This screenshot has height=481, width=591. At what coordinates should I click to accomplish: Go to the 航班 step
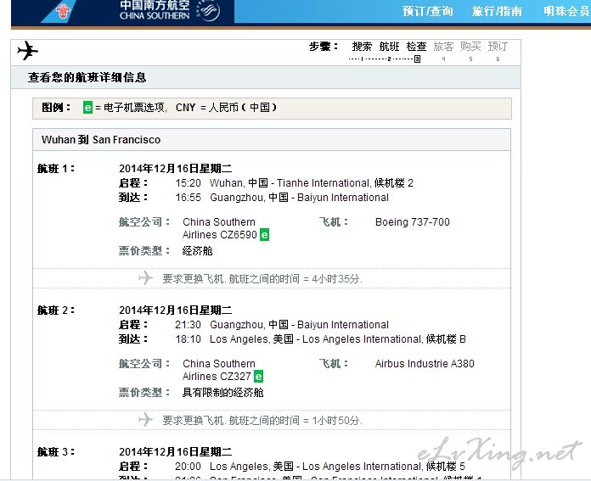point(389,47)
